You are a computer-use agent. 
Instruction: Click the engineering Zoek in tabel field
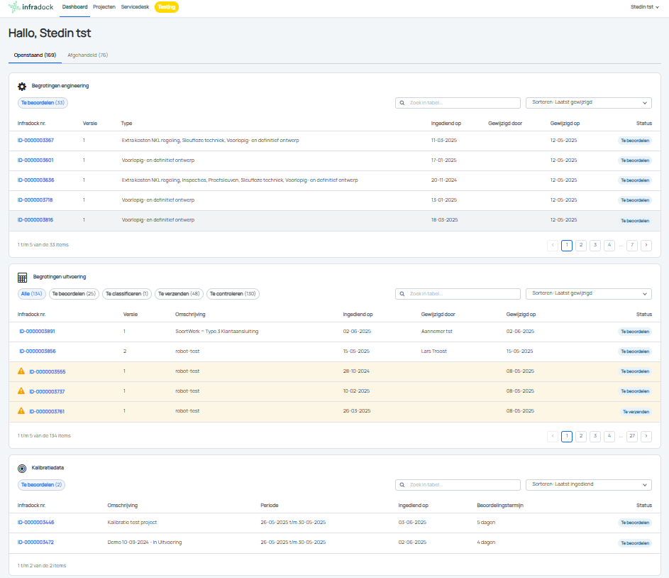(458, 103)
